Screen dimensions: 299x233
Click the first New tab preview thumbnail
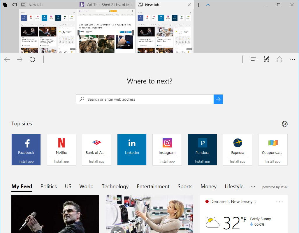click(48, 31)
